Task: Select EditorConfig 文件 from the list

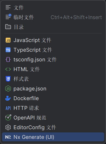Action: (x=53, y=127)
